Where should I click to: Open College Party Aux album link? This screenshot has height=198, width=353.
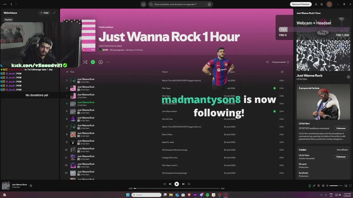point(170,158)
